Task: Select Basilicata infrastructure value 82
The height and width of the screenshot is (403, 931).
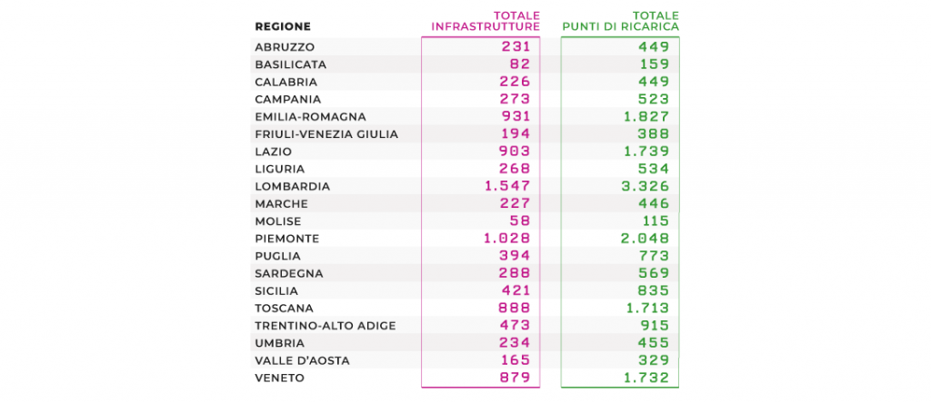Action: pos(519,64)
